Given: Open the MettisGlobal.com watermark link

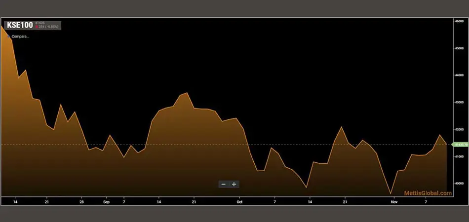Looking at the screenshot, I should (x=428, y=193).
